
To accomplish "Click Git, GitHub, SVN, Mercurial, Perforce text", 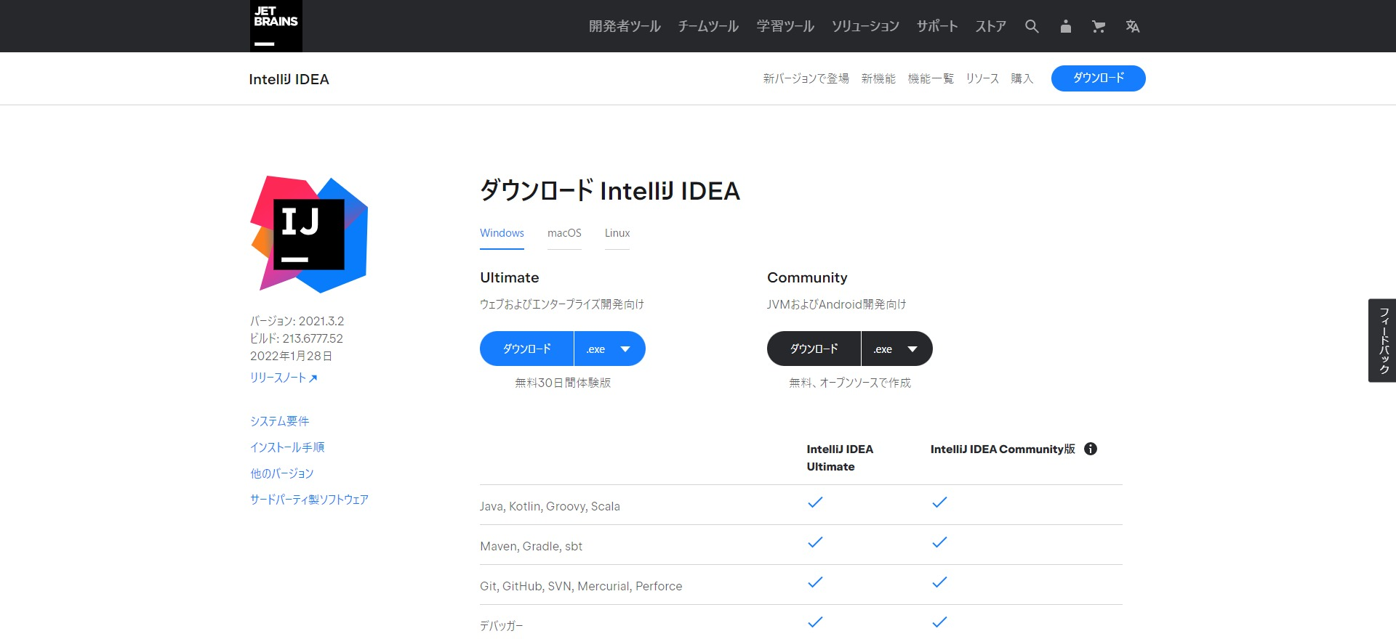I will pos(581,586).
